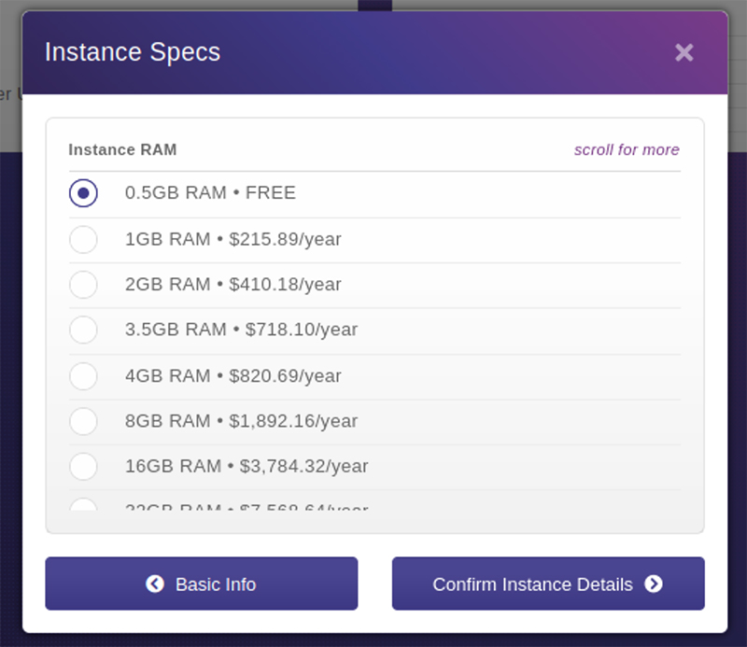Click the 3.5GB RAM $718.10/year label
Screen dimensions: 747x647
[x=241, y=330]
